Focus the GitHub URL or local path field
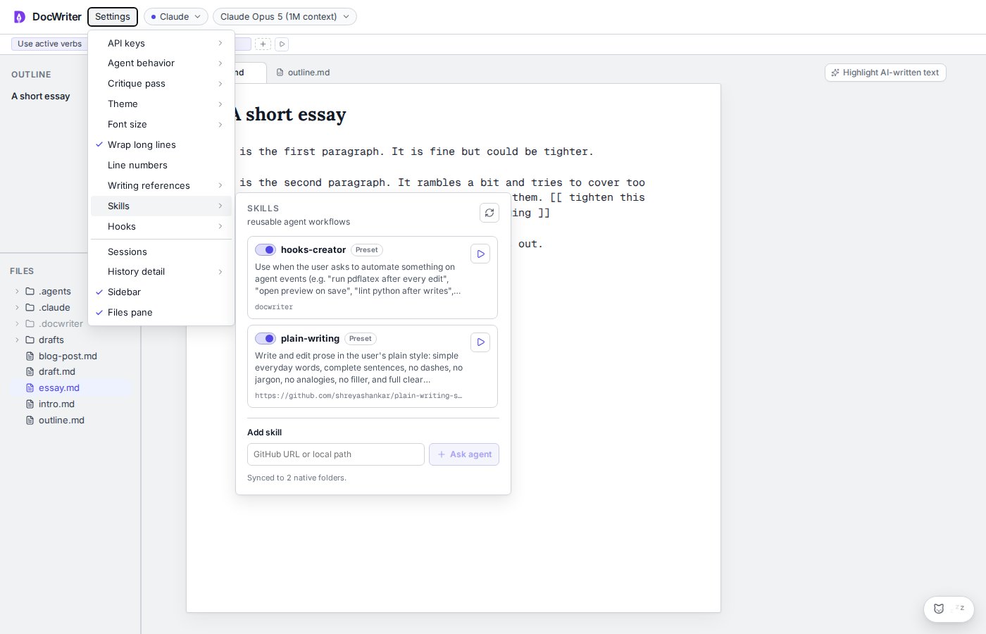986x634 pixels. (x=336, y=454)
